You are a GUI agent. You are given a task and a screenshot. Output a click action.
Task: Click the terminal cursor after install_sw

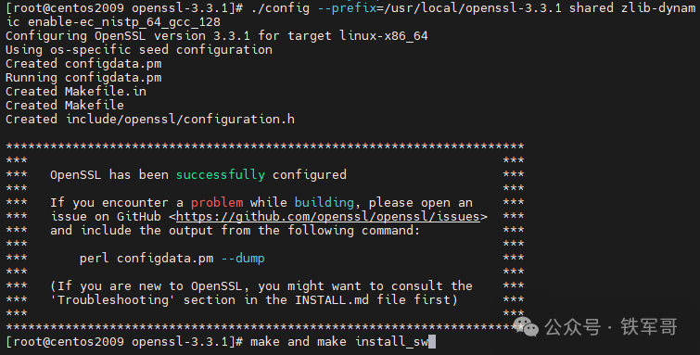tap(432, 342)
